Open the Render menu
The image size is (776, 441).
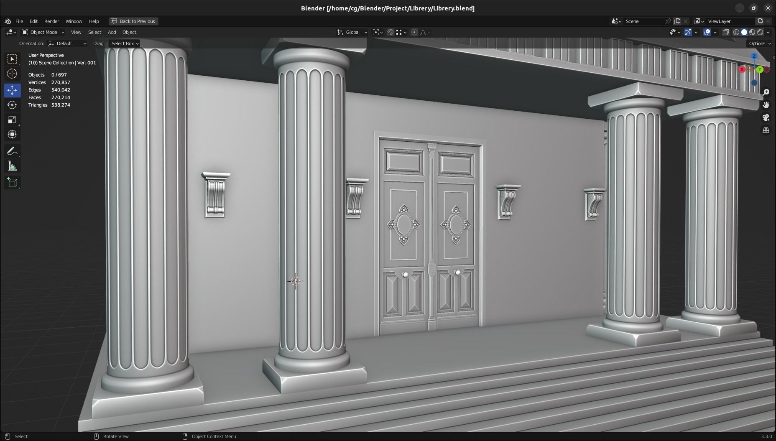52,21
